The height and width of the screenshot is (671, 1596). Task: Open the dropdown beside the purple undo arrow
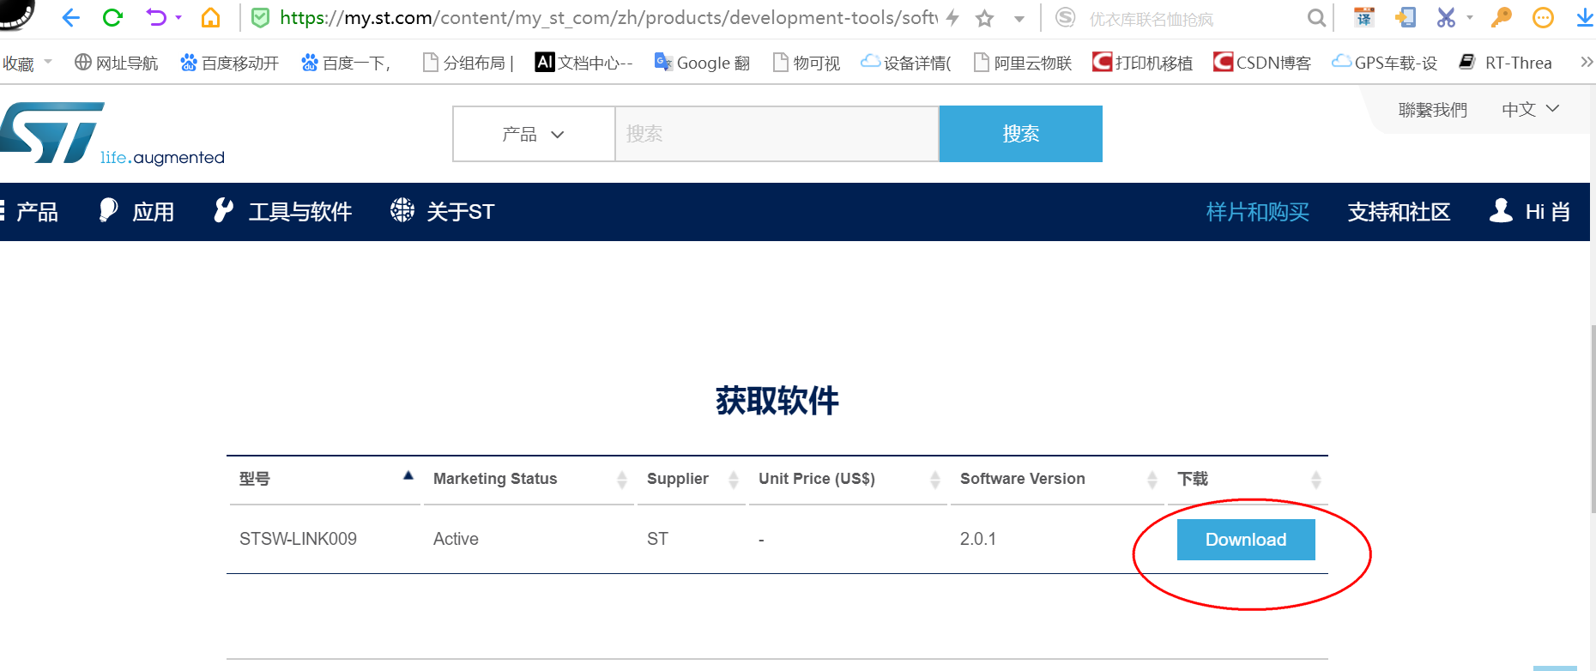(178, 17)
